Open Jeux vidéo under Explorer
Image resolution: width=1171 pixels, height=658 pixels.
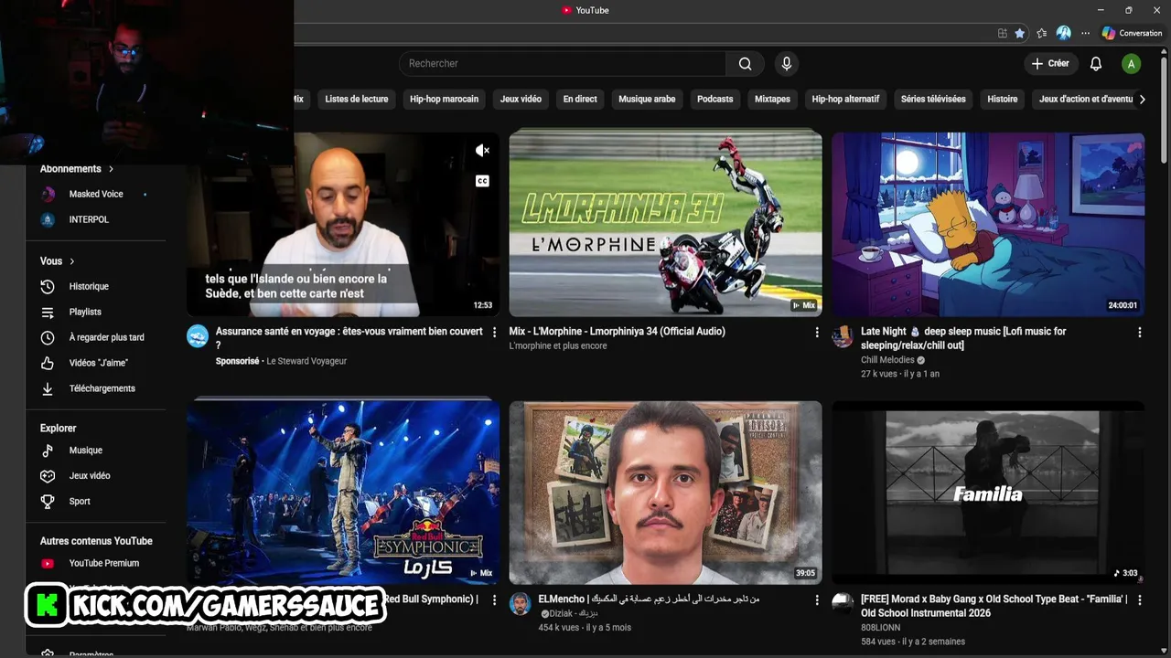coord(88,476)
